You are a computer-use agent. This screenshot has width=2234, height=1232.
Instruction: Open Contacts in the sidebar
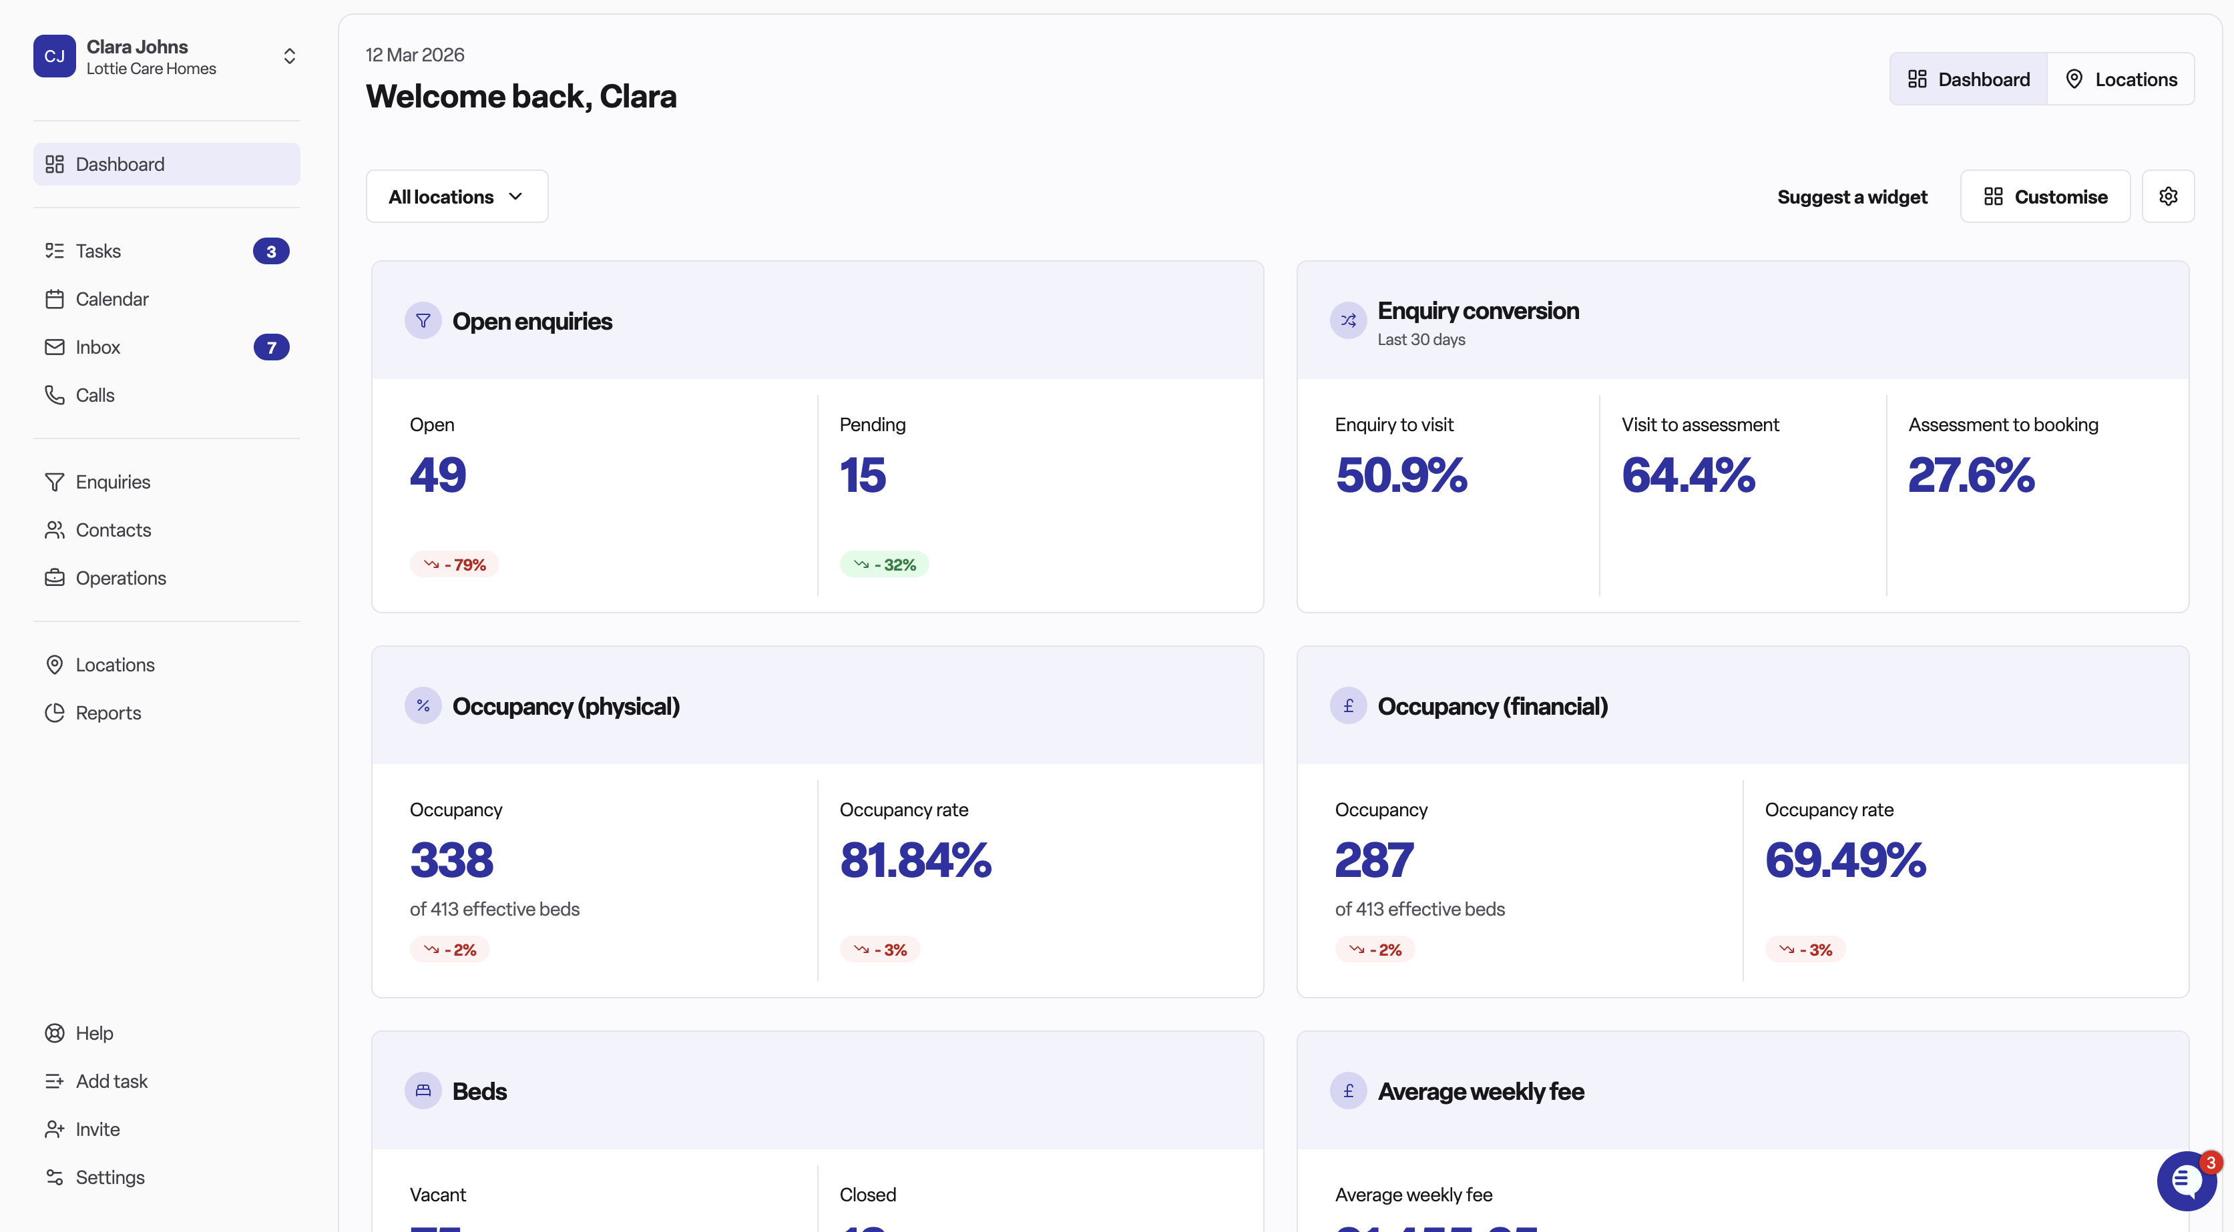click(x=166, y=530)
